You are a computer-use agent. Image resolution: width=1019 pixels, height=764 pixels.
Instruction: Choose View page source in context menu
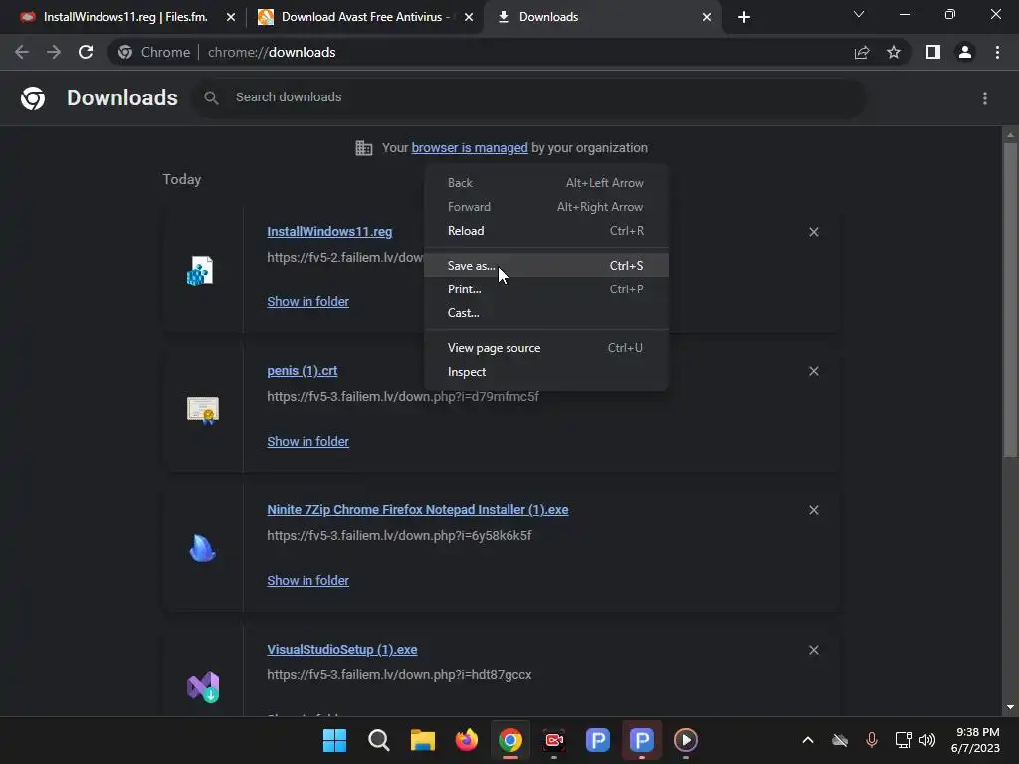point(546,348)
